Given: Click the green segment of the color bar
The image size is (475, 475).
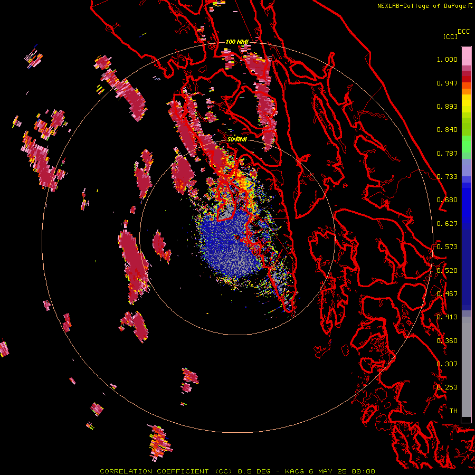Looking at the screenshot, I should pos(466,144).
